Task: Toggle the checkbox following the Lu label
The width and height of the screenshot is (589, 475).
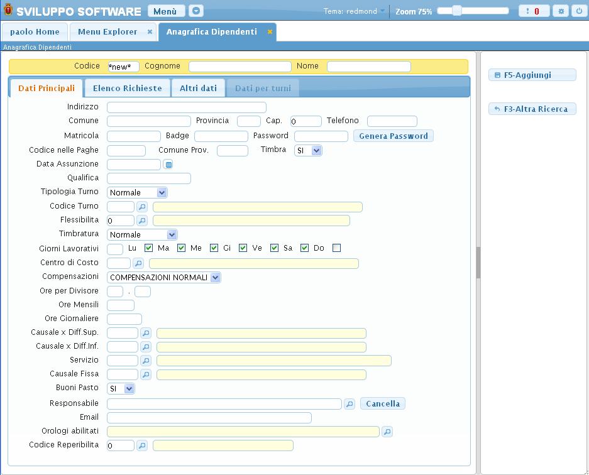Action: point(149,248)
